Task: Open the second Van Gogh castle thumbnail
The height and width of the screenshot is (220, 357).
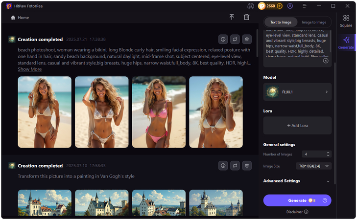Action: [102, 203]
